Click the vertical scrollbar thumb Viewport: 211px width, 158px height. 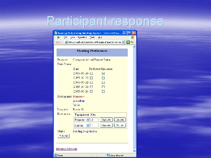point(134,99)
